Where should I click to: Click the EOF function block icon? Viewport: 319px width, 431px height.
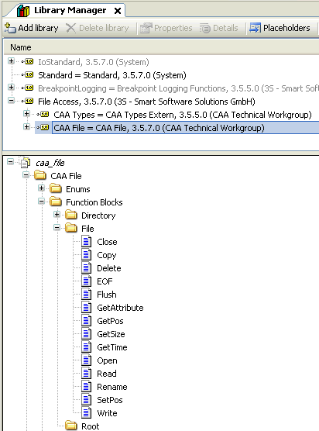87,281
